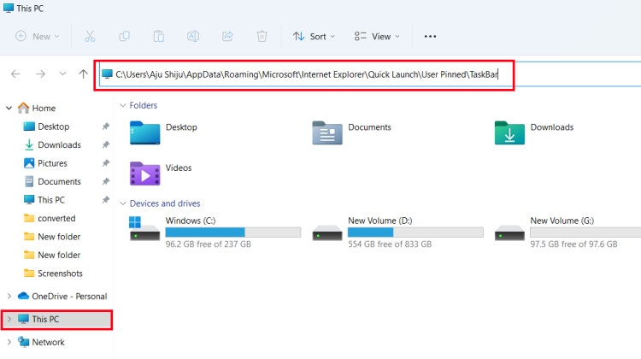Click the monitor icon in address bar
641x359 pixels.
[107, 74]
